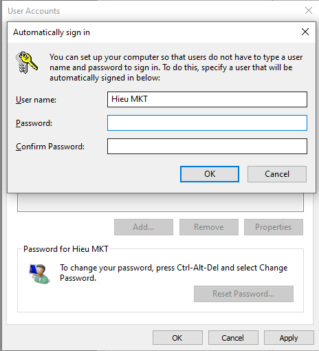
Task: Close the User Accounts window
Action: click(309, 10)
